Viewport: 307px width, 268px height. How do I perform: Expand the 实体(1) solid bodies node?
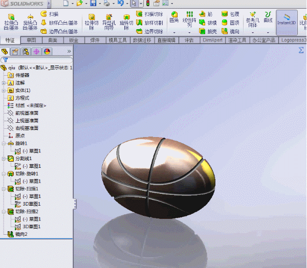(x=4, y=91)
